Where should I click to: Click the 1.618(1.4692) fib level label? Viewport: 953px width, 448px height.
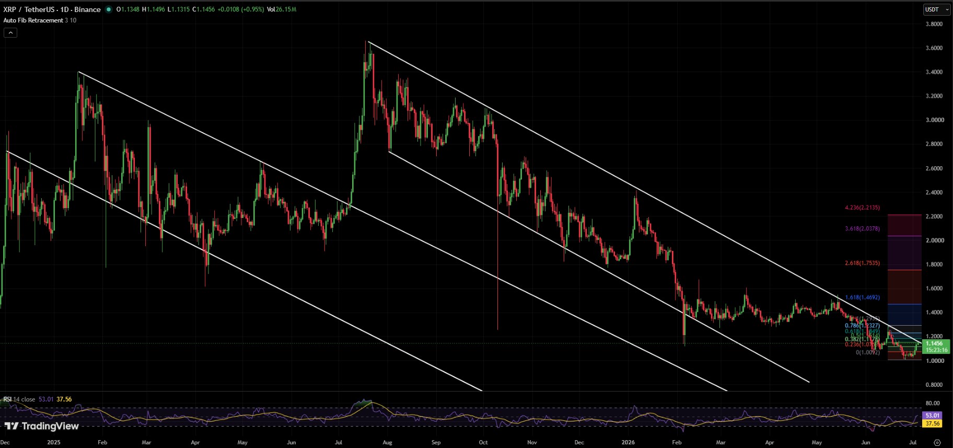[x=862, y=297]
